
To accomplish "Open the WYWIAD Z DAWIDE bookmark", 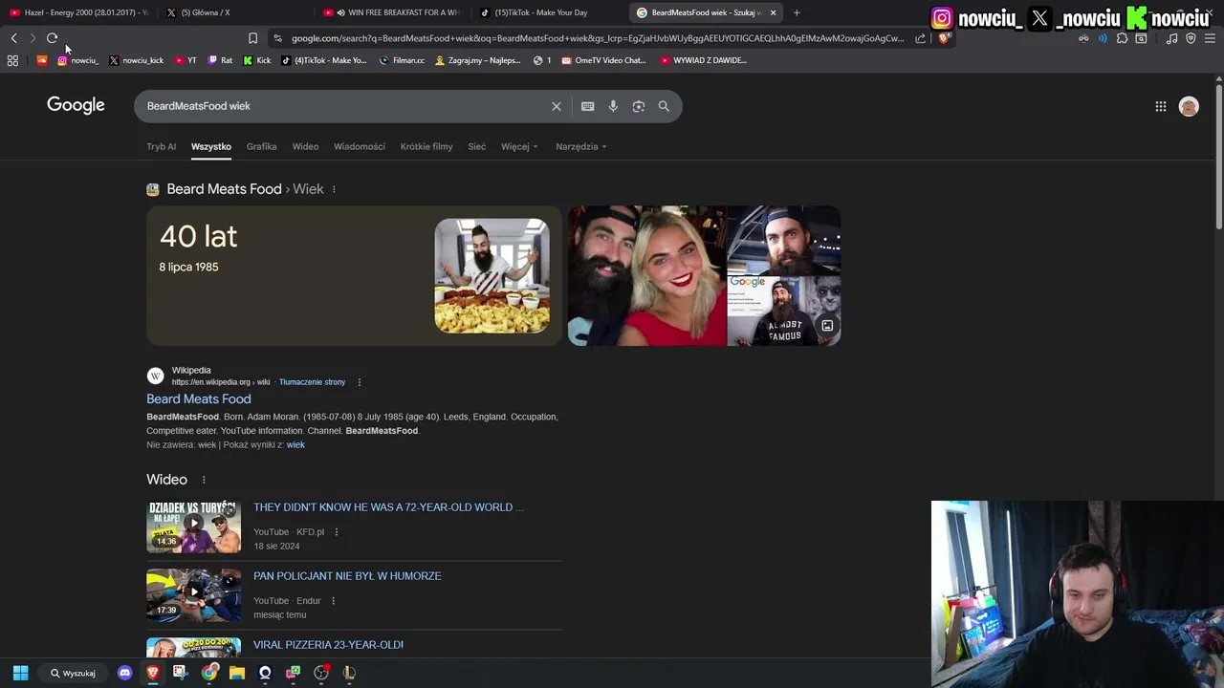I will 703,60.
